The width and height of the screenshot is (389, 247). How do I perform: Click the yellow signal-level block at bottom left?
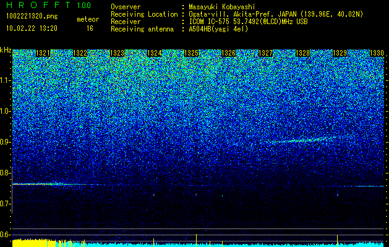pyautogui.click(x=34, y=243)
